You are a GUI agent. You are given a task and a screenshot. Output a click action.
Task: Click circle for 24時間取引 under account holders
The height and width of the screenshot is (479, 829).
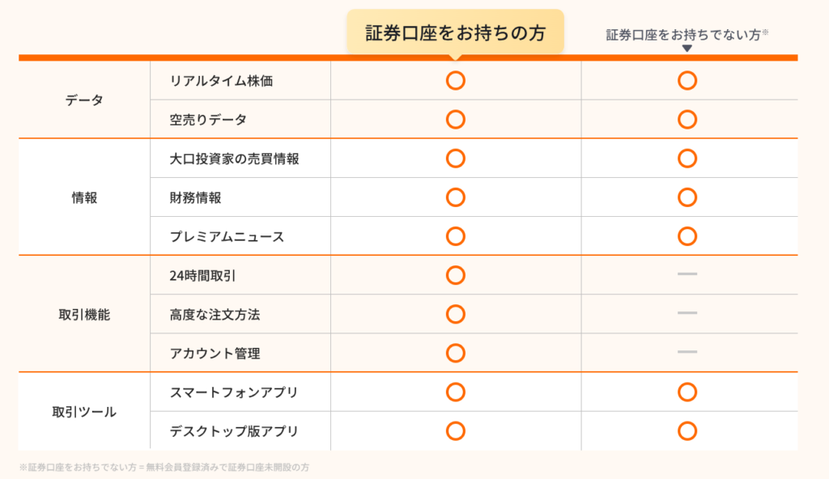click(456, 275)
